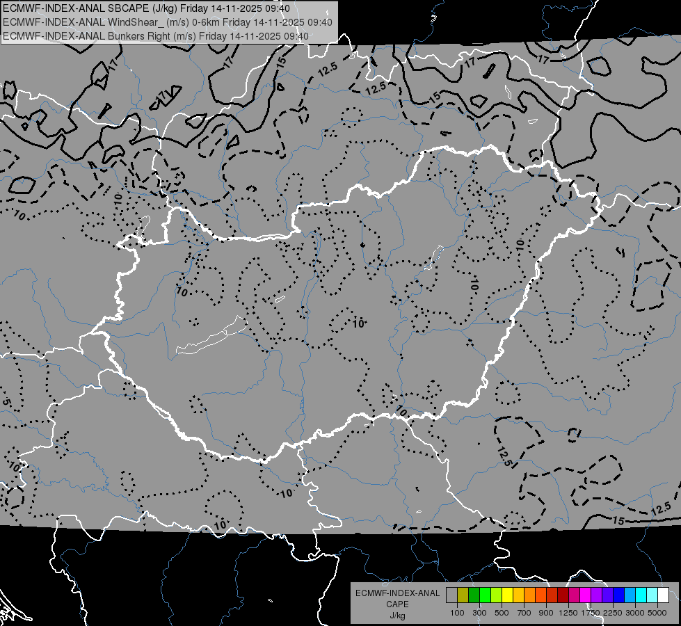Pick the olive swatch above 100
Image resolution: width=681 pixels, height=626 pixels.
(463, 595)
